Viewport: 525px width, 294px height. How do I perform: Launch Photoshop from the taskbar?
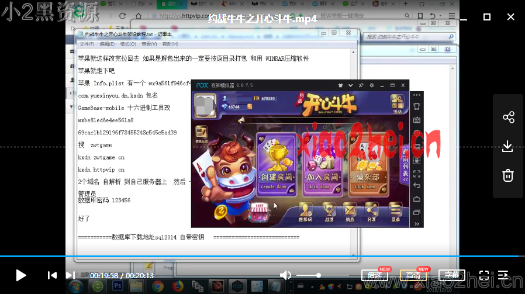(x=118, y=286)
